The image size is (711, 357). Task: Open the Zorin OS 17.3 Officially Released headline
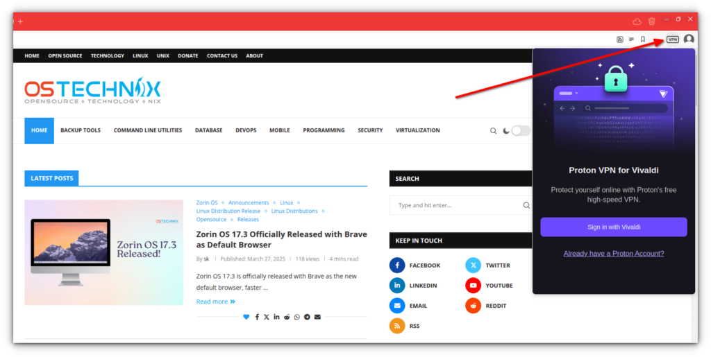click(x=282, y=240)
